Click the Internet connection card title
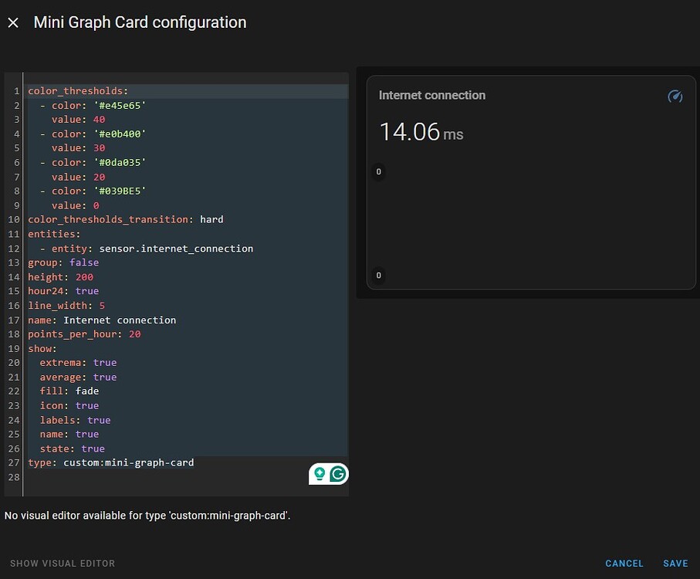 click(x=431, y=95)
